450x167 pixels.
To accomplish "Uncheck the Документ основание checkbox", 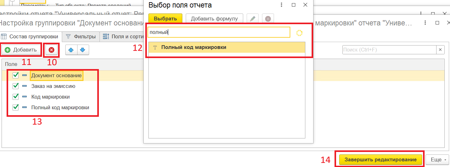I will [15, 76].
